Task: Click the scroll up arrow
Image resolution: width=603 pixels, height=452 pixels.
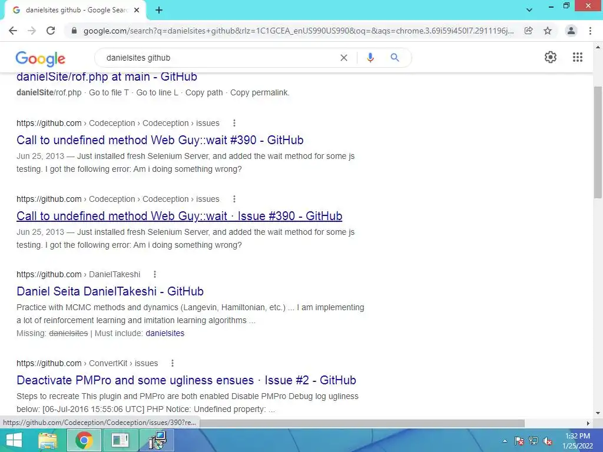Action: [x=598, y=47]
